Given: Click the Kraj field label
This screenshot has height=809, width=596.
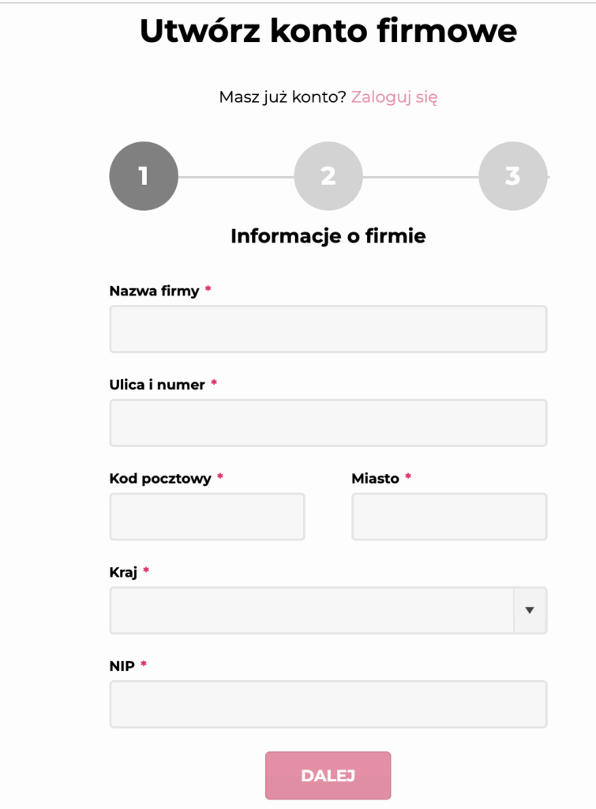Looking at the screenshot, I should click(123, 572).
